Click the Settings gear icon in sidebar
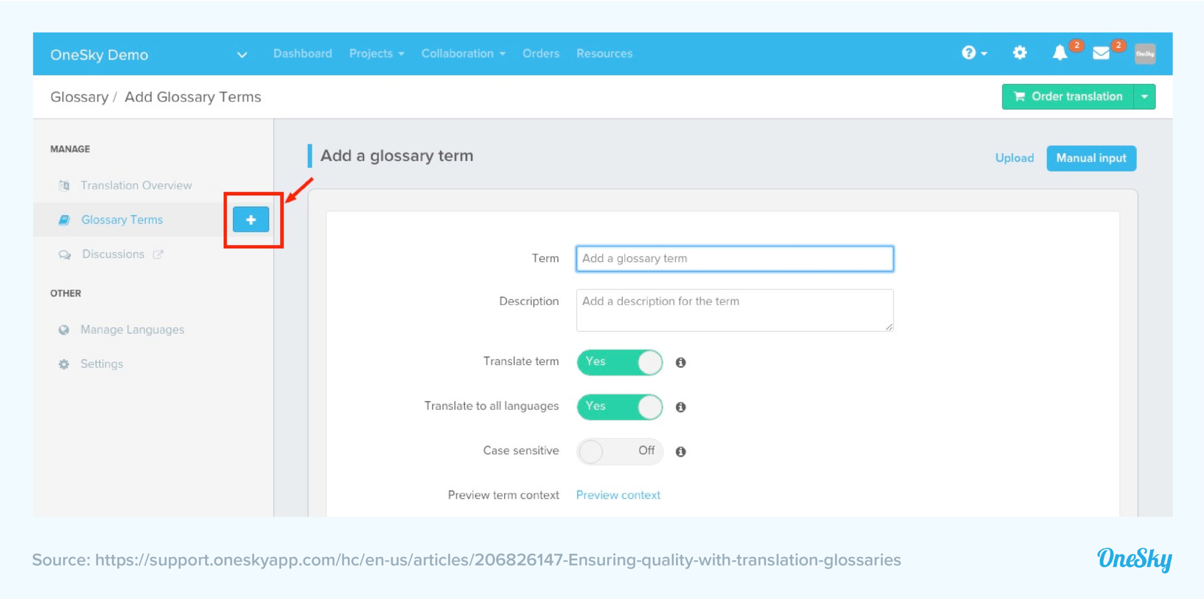 pos(64,364)
